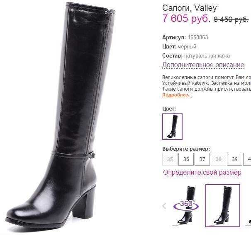The width and height of the screenshot is (251, 238).
Task: Choose the partially visible size 40 box
Action: click(x=247, y=159)
